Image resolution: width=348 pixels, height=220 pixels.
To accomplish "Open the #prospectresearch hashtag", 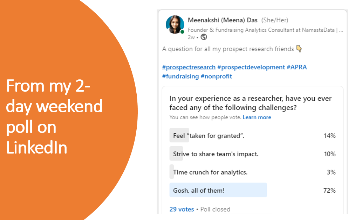I will tap(189, 67).
